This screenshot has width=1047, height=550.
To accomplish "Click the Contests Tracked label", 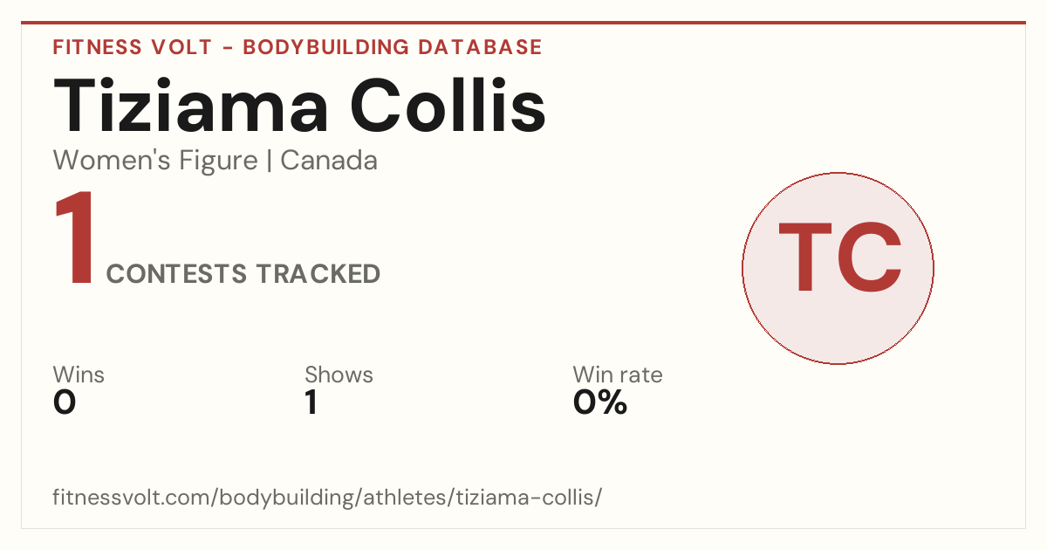I will (x=243, y=274).
